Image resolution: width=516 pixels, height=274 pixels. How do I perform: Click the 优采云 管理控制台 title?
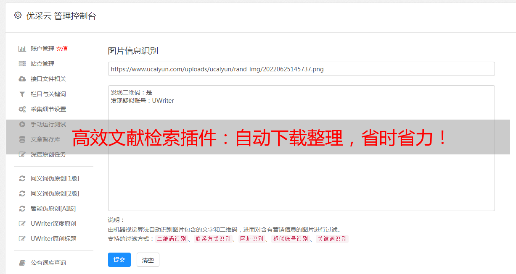(61, 16)
